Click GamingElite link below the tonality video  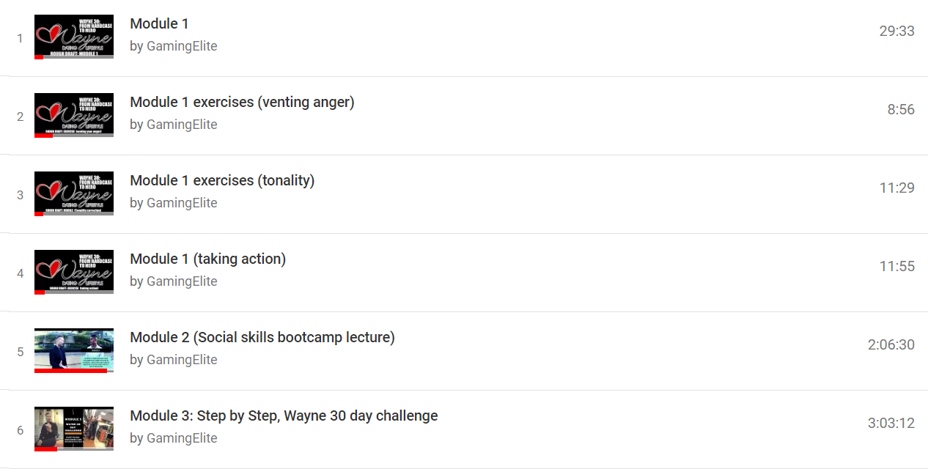[182, 202]
